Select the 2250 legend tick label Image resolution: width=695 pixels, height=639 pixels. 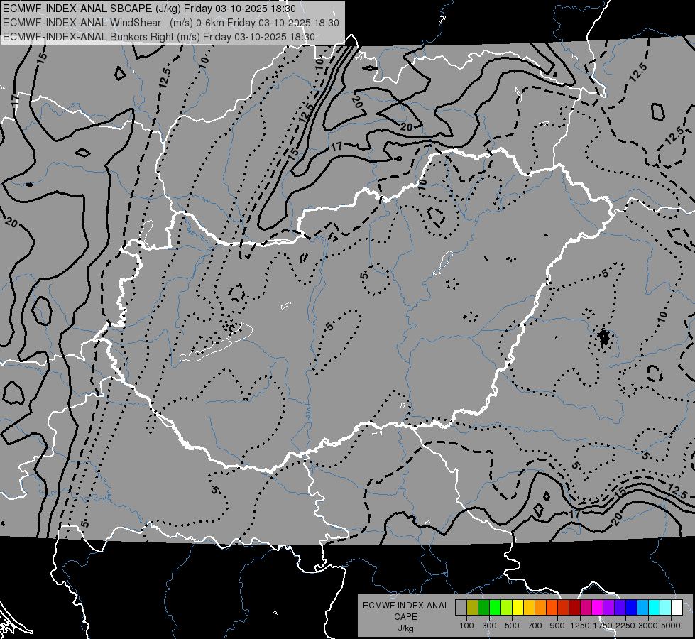tap(625, 626)
